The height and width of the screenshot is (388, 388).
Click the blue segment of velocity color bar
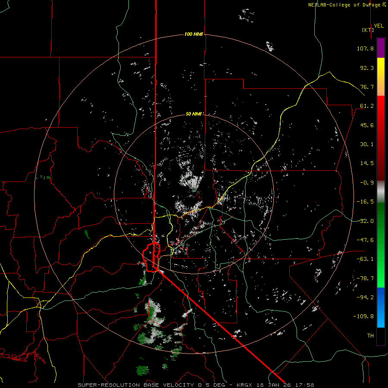coord(381,307)
